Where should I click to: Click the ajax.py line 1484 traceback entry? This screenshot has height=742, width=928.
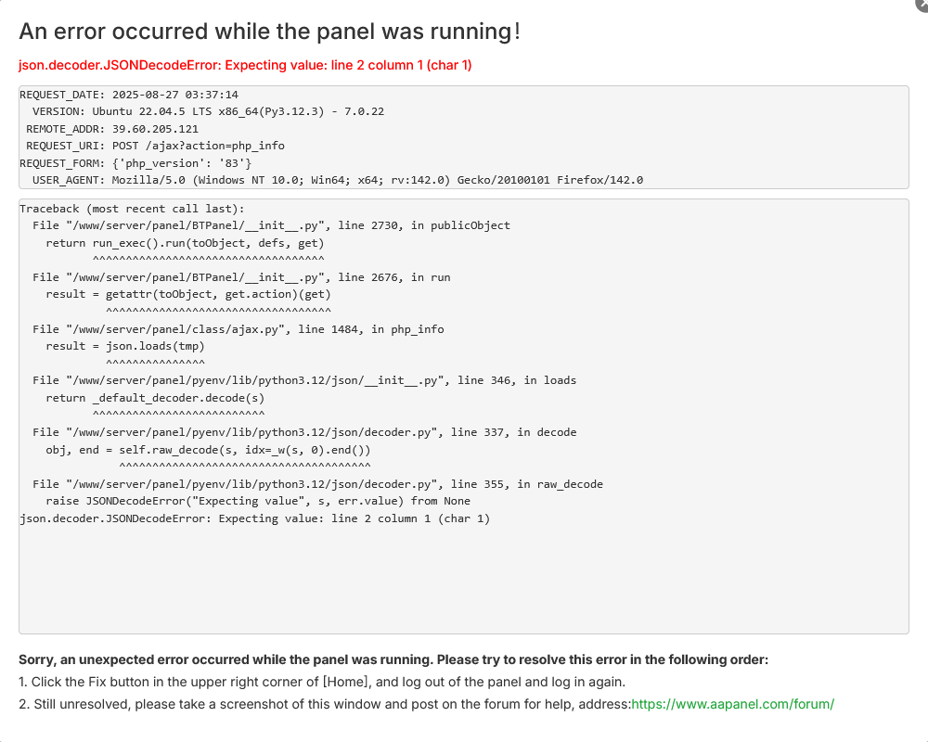[238, 329]
